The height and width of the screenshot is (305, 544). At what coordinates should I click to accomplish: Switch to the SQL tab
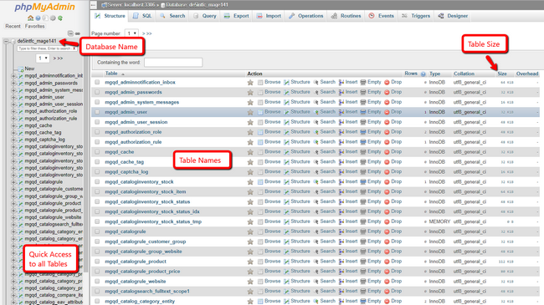[x=142, y=16]
